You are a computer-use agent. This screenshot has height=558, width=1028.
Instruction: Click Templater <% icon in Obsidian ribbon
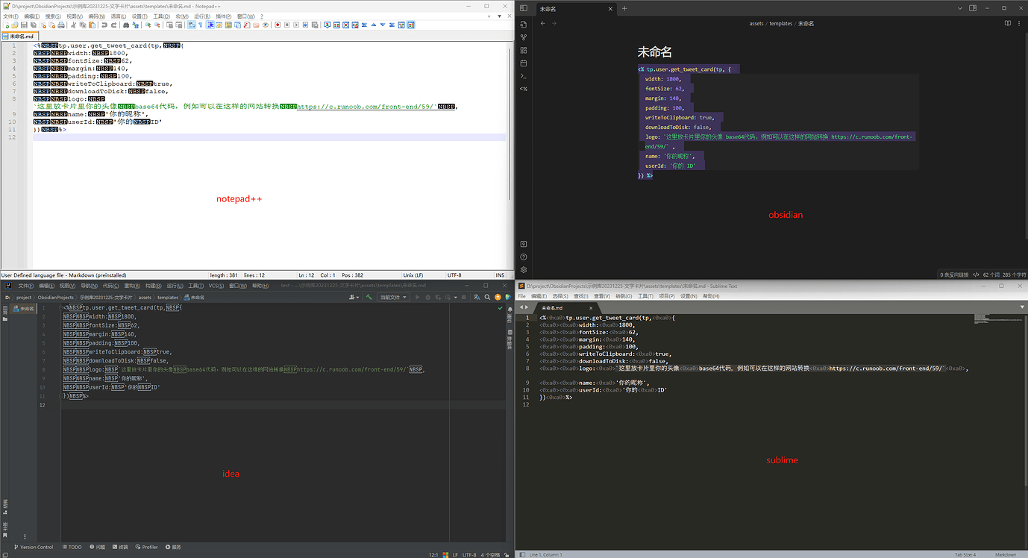tap(524, 88)
